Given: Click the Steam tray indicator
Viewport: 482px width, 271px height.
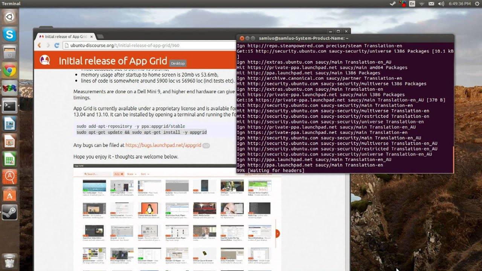Looking at the screenshot, I should click(x=393, y=4).
